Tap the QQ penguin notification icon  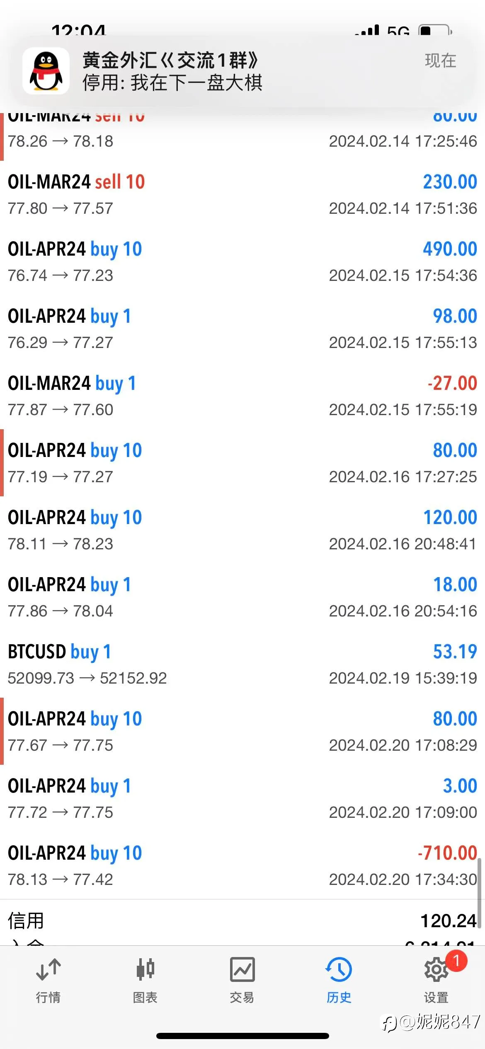click(46, 71)
